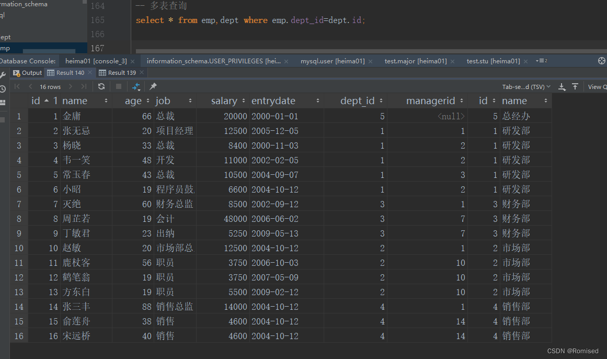Go to the first page of results

click(17, 86)
